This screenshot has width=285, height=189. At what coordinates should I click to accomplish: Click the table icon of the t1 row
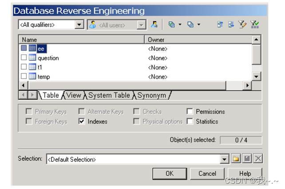32,67
